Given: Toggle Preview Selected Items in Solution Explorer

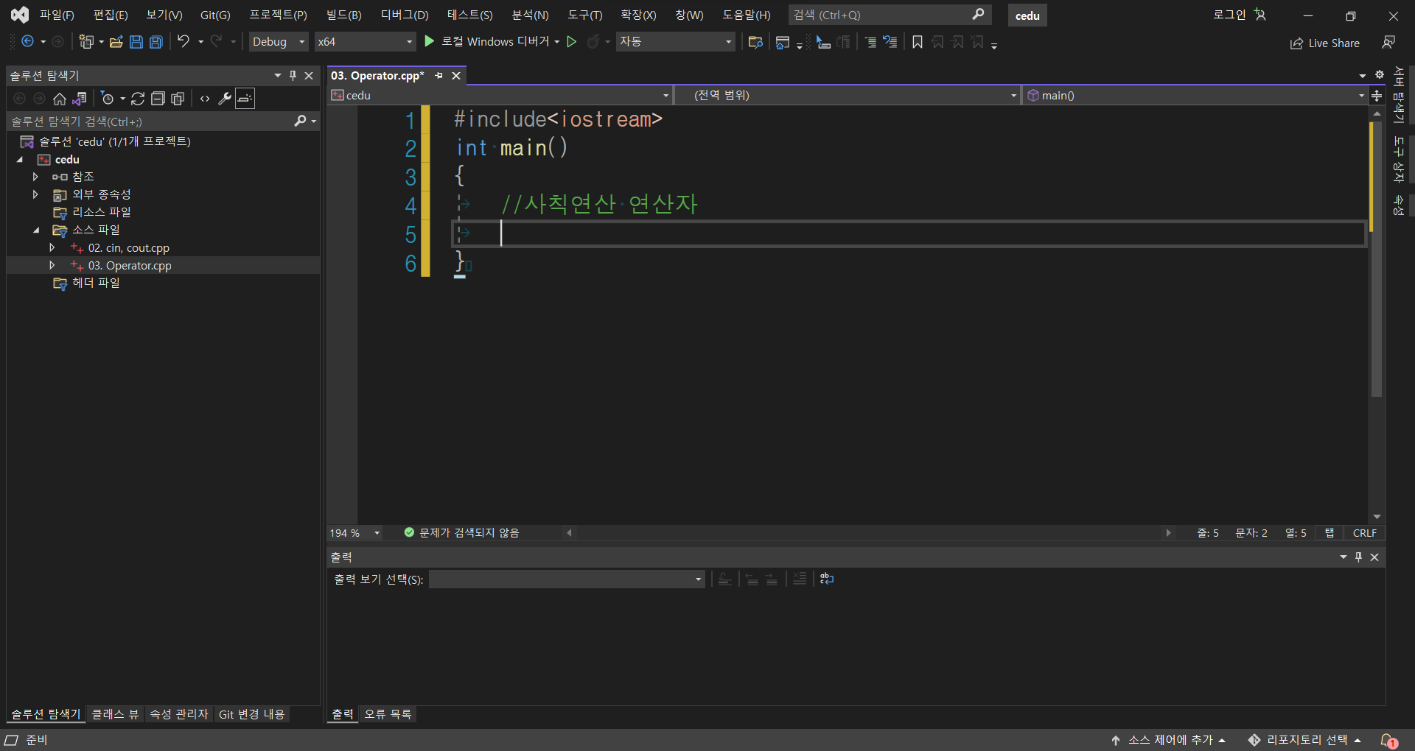Looking at the screenshot, I should (245, 99).
